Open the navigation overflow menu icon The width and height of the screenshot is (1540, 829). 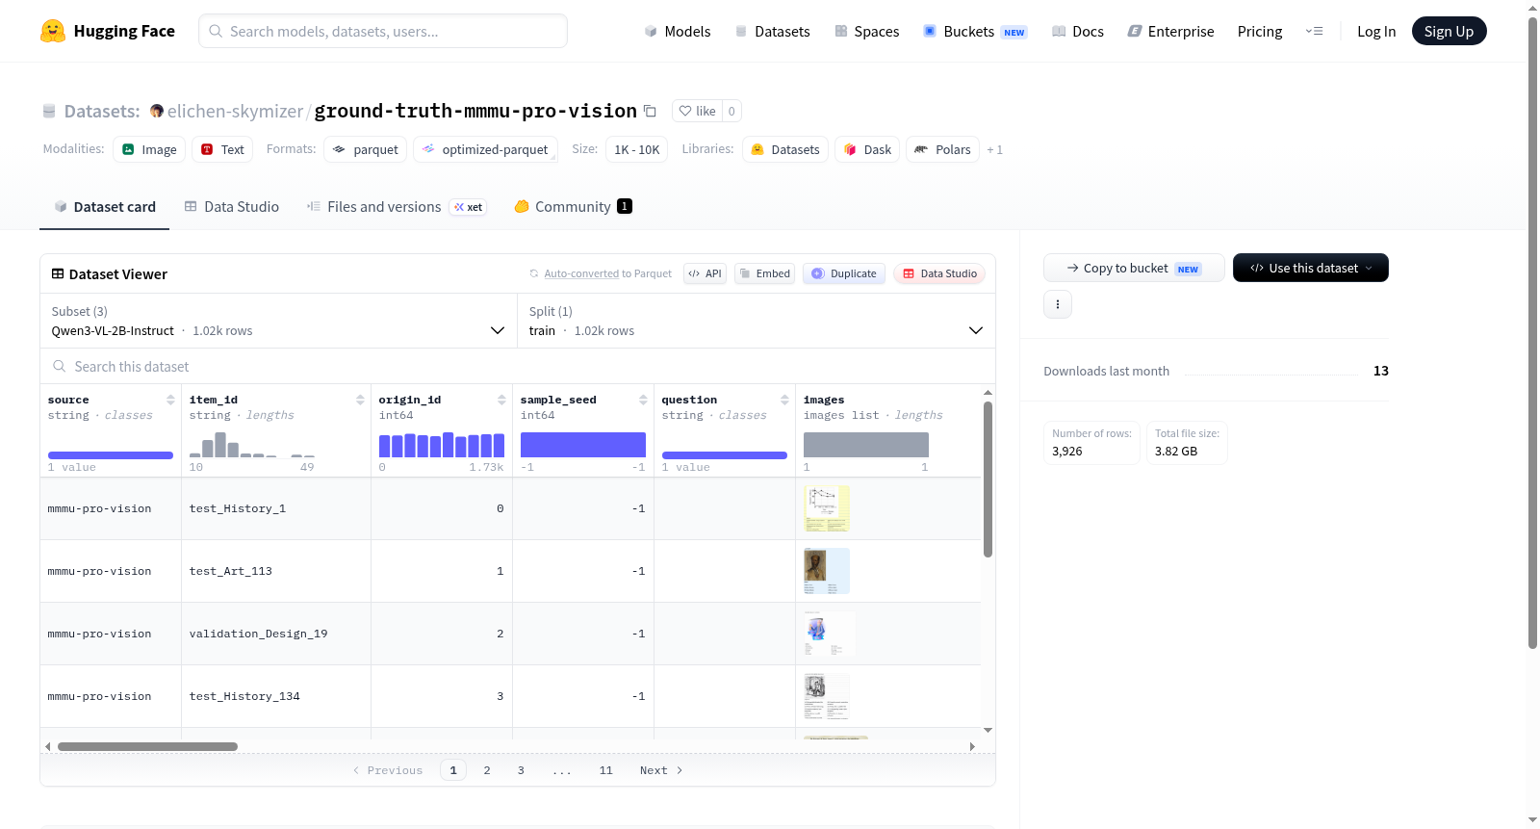[x=1314, y=31]
